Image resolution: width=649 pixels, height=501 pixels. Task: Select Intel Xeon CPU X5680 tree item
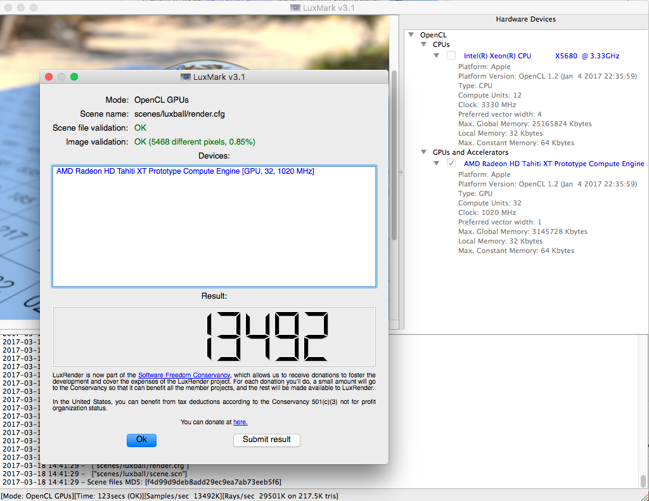tap(541, 56)
